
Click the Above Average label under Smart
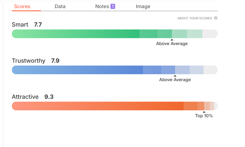[172, 44]
